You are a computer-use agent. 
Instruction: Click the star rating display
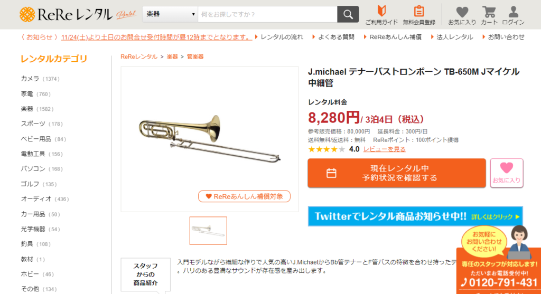pyautogui.click(x=327, y=149)
